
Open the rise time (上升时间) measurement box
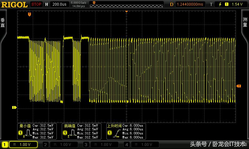[125, 131]
